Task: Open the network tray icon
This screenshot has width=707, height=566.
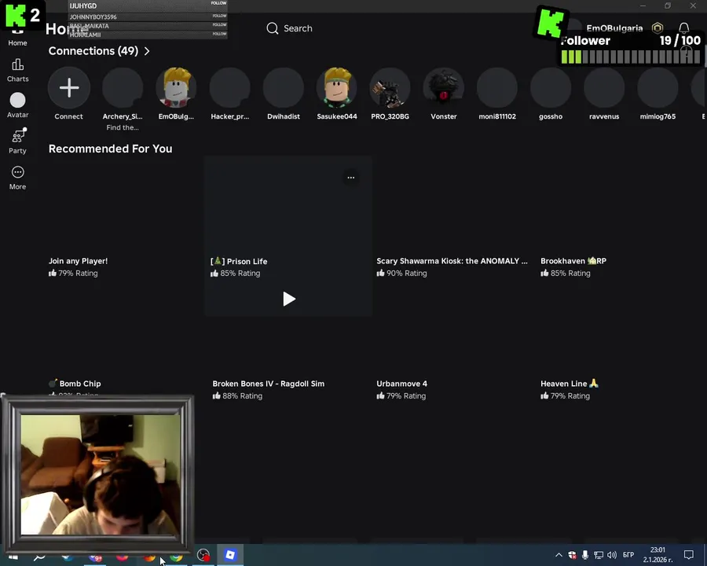Action: coord(599,555)
